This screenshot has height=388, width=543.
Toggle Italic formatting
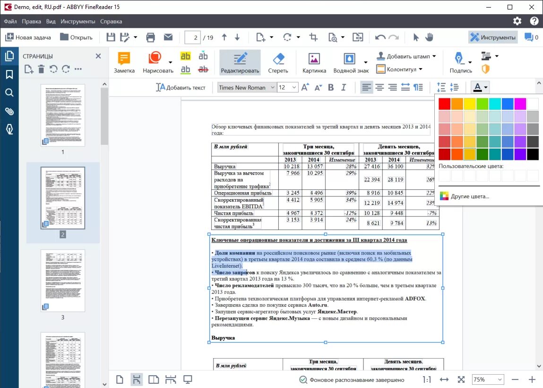click(x=344, y=88)
